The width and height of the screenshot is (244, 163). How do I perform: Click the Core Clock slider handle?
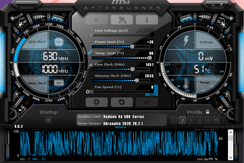point(133,69)
